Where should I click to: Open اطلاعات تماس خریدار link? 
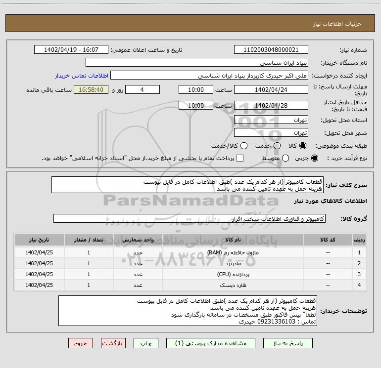pos(82,76)
